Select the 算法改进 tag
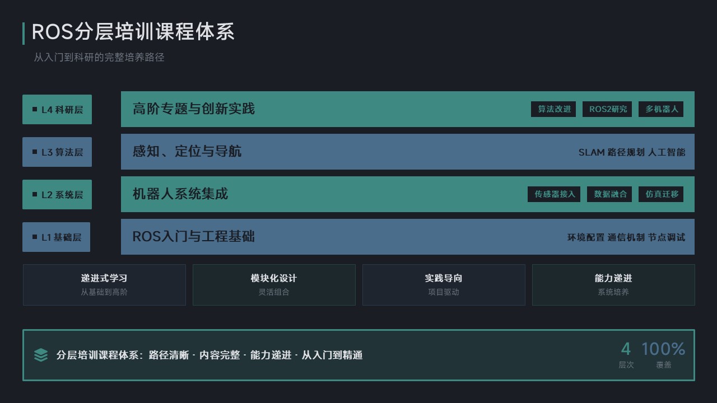Viewport: 717px width, 403px height. tap(554, 109)
